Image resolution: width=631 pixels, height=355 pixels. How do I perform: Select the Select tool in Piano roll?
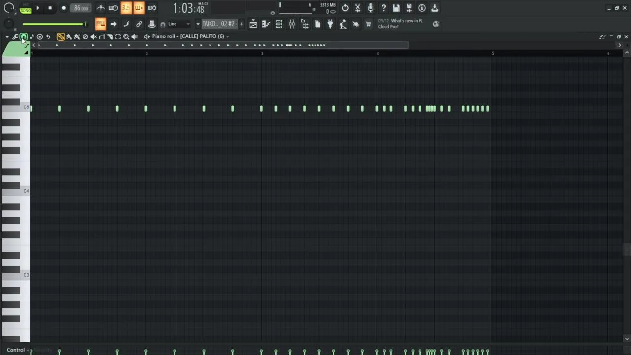click(x=118, y=36)
